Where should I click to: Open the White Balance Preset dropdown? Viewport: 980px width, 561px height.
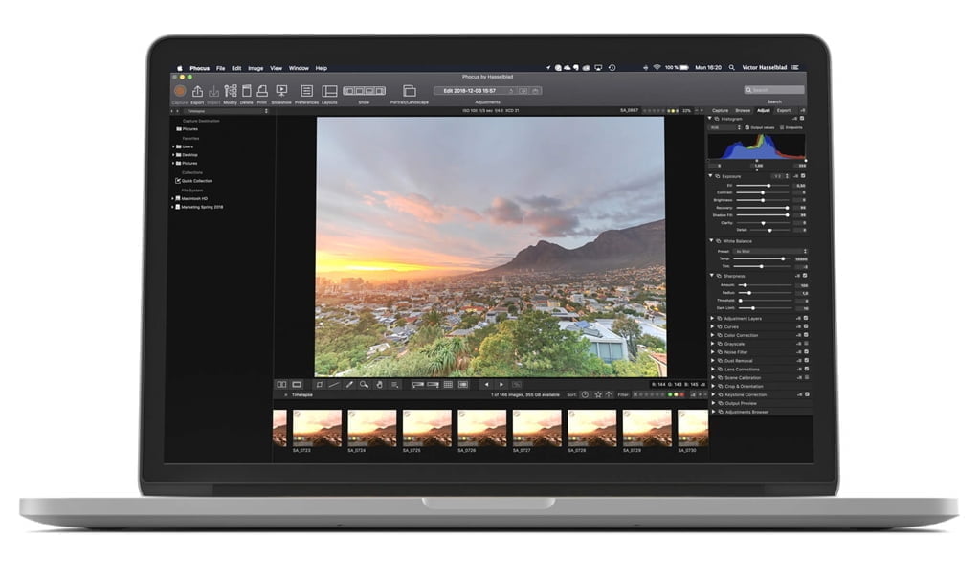[x=770, y=252]
